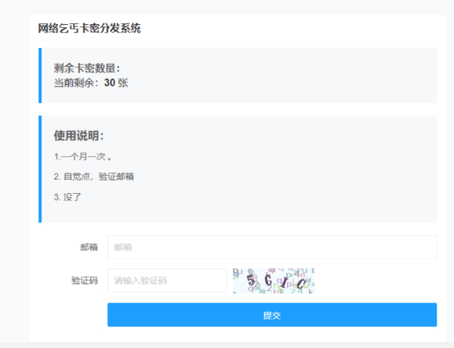Click blue left bar of 剩余卡密数量 panel
Viewport: 454px width, 348px height.
coord(40,75)
